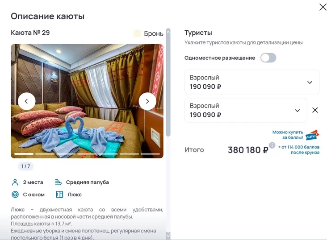Click the person icon for 2 places
The image size is (327, 240).
click(15, 182)
